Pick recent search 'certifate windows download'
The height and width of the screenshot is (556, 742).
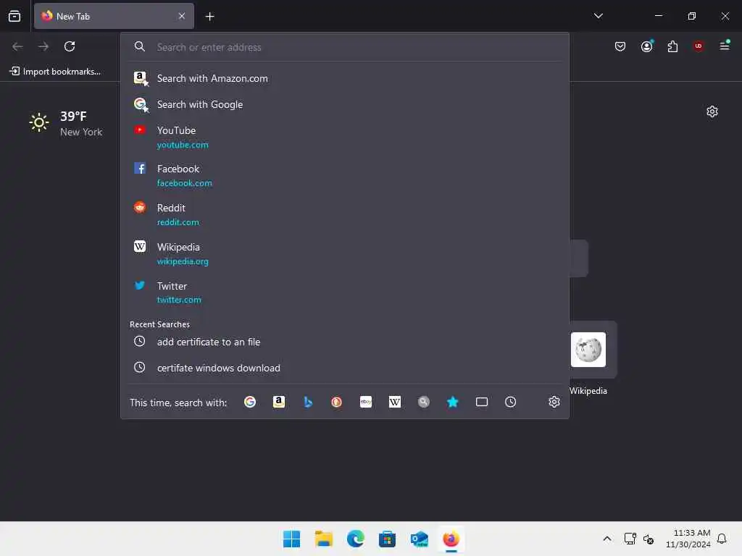pyautogui.click(x=345, y=368)
